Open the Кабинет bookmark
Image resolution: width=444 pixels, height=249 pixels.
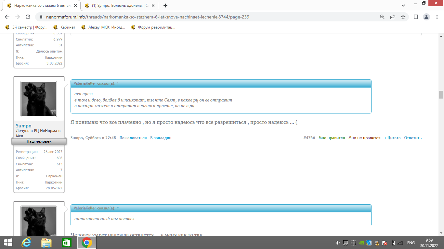coord(64,27)
